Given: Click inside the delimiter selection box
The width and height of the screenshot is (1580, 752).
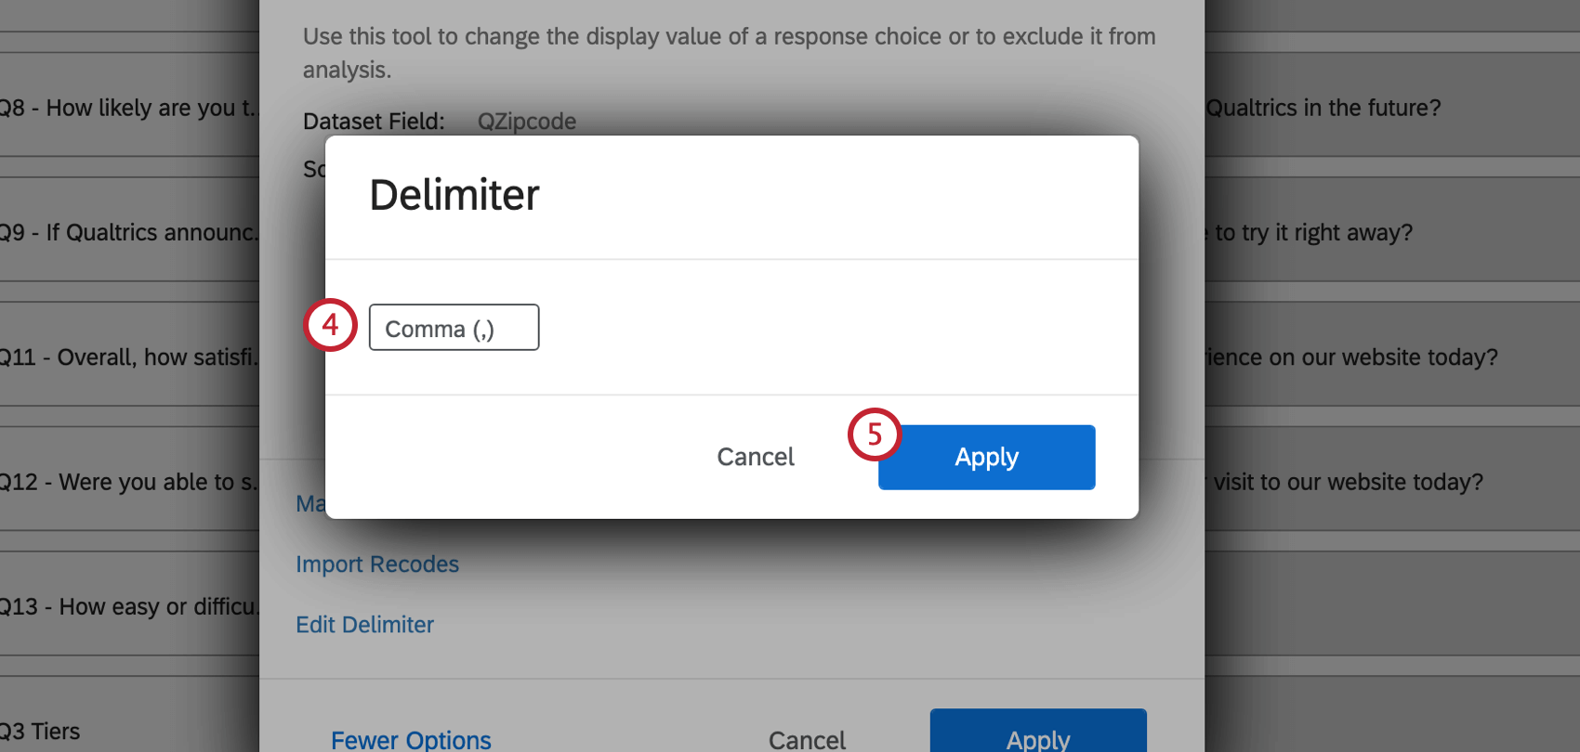Looking at the screenshot, I should click(x=454, y=327).
